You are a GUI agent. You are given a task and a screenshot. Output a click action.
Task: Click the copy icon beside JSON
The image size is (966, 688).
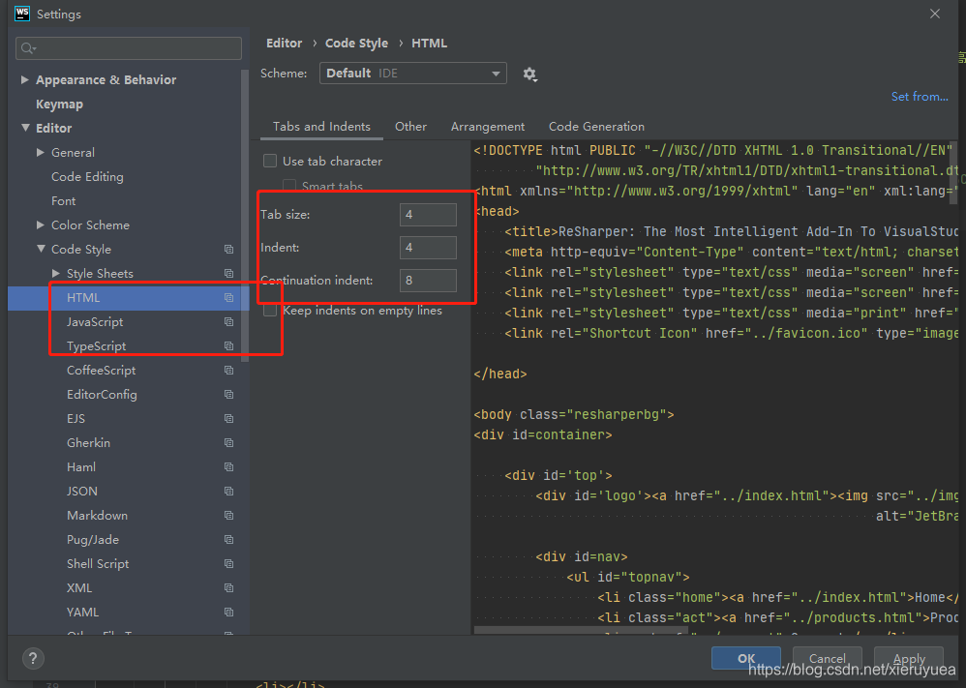point(228,491)
